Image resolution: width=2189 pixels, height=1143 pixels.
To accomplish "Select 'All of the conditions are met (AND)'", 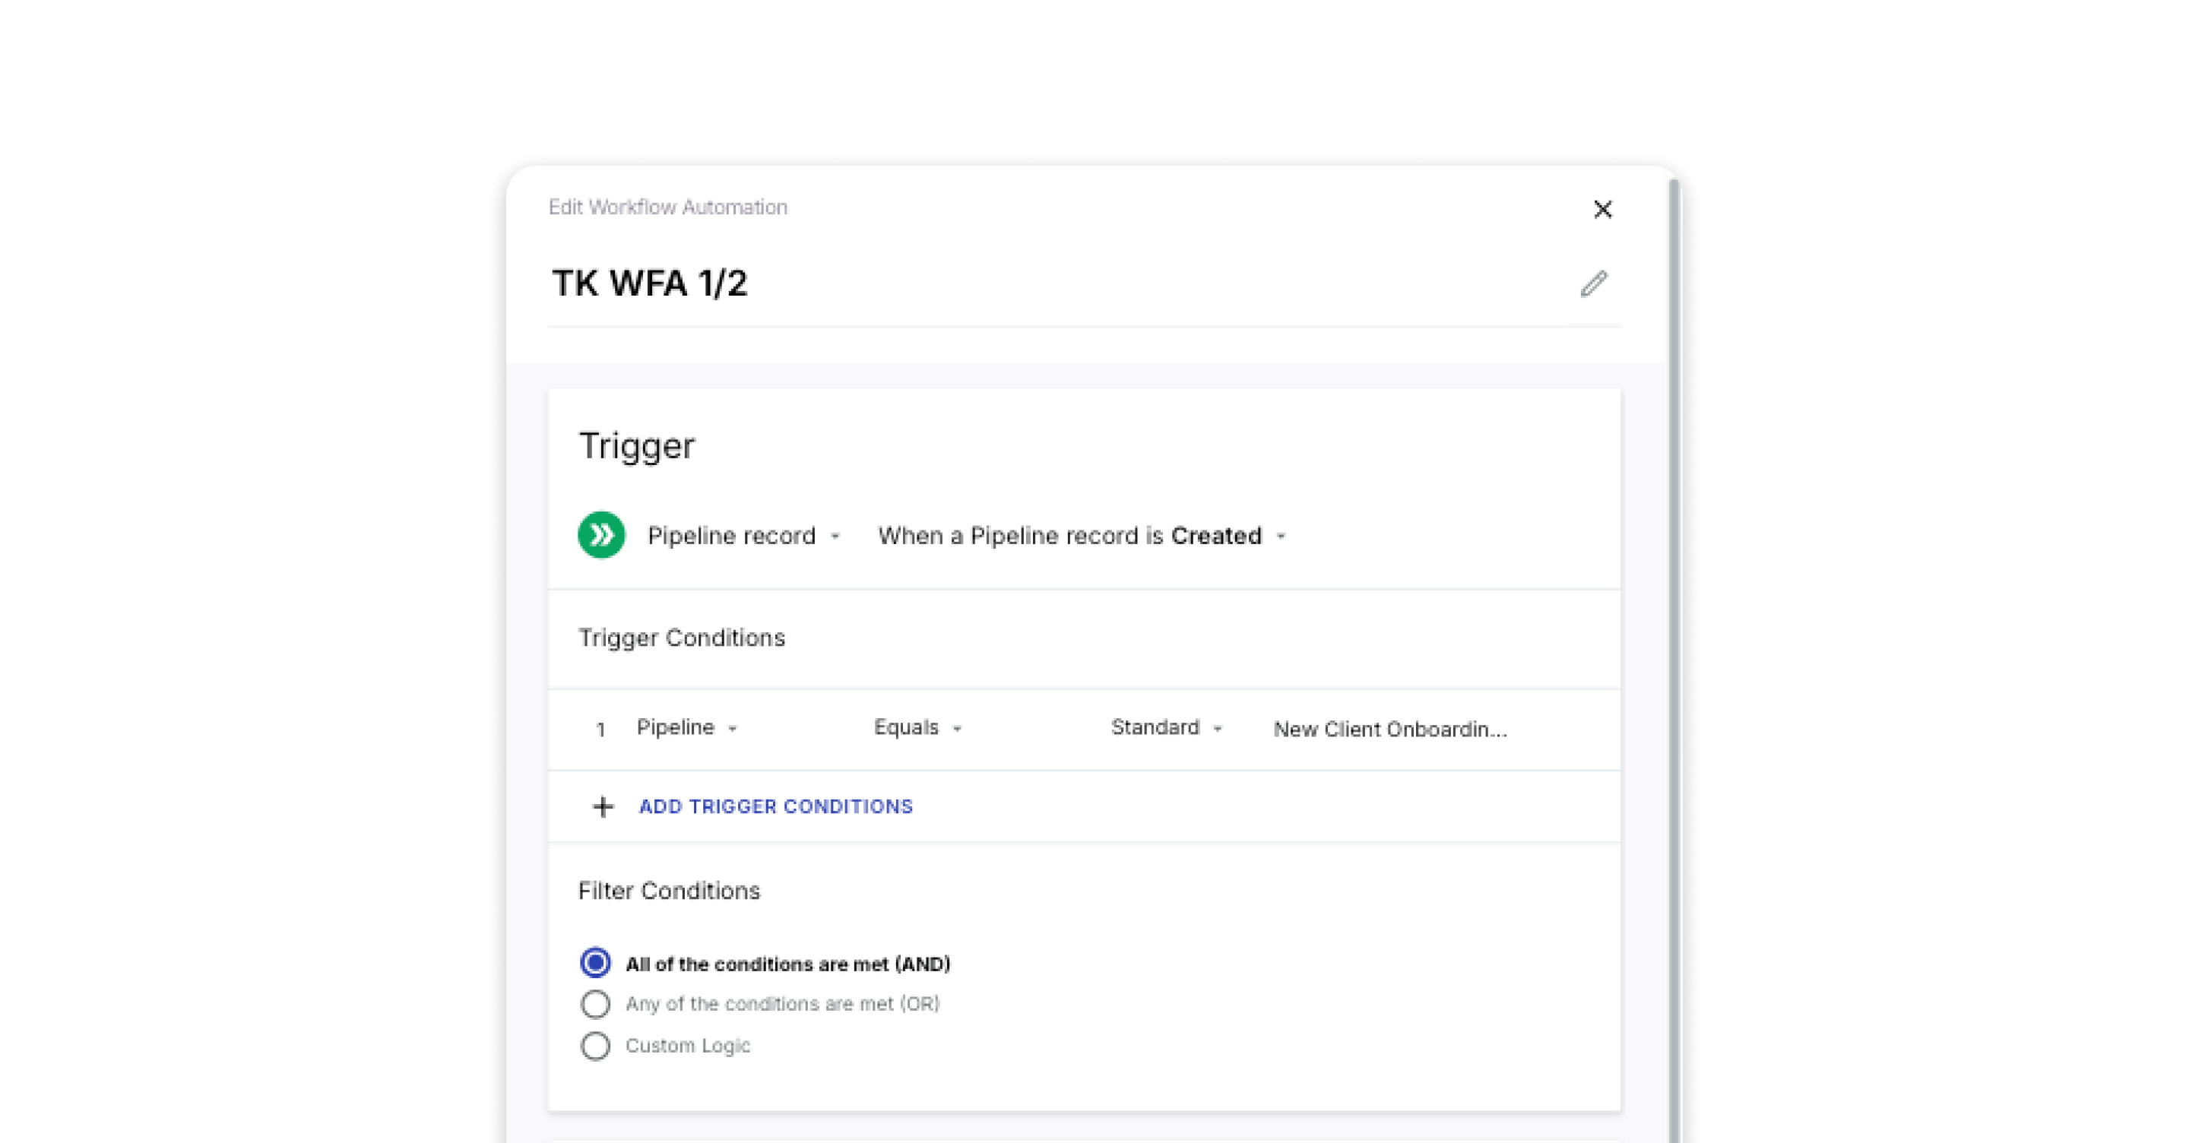I will pos(595,963).
